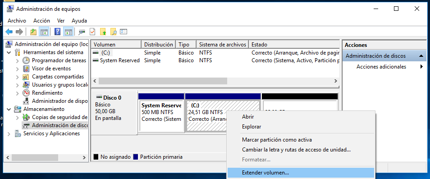Click the blue Back arrow in toolbar
Screen dimensions: 430x179
[x=9, y=32]
